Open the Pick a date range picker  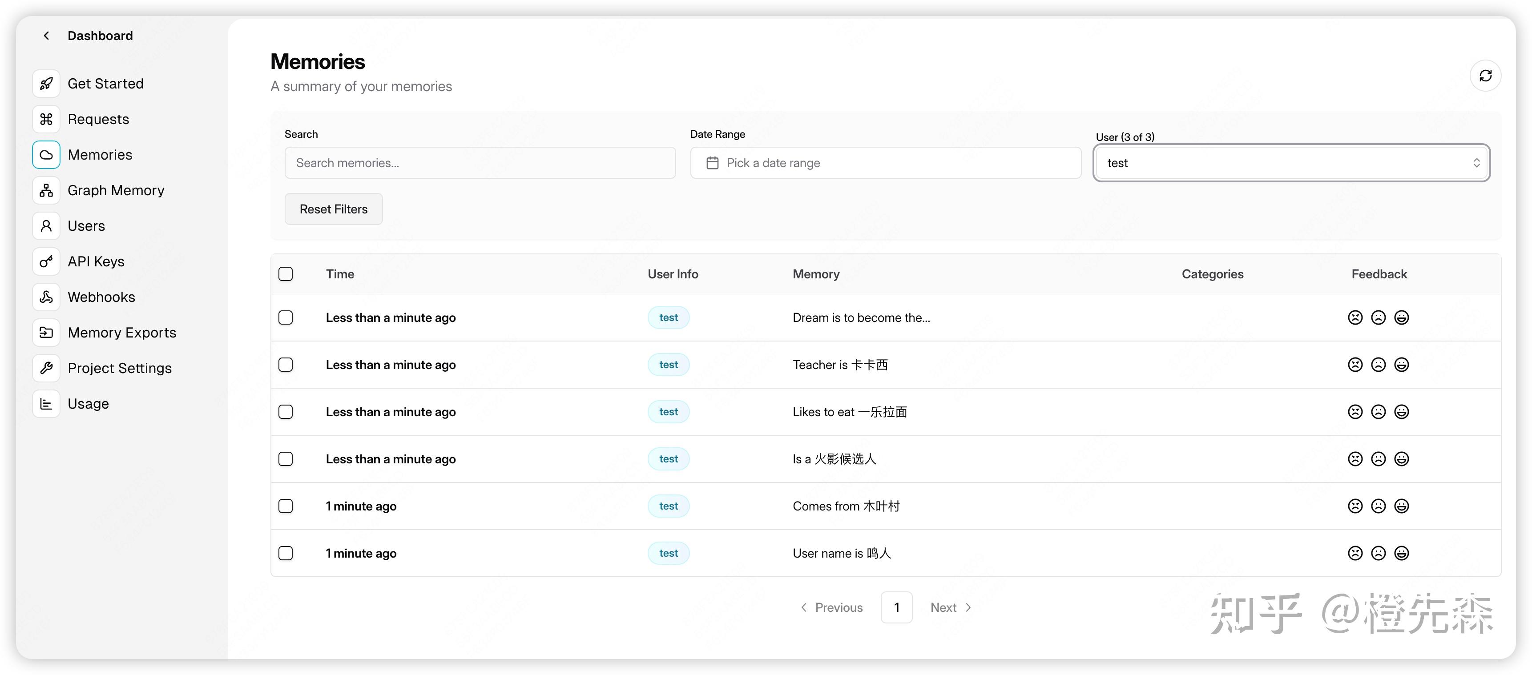coord(885,163)
